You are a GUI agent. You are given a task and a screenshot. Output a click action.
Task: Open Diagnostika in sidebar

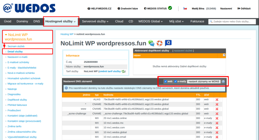(14, 95)
